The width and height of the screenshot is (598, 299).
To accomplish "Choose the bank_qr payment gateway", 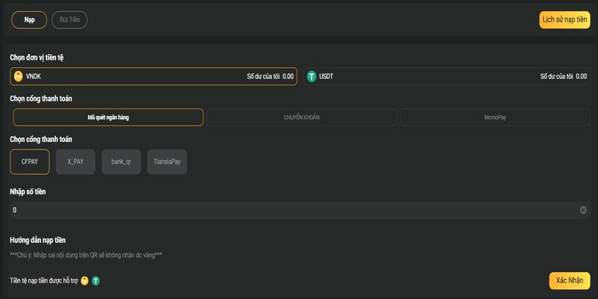I will point(121,161).
